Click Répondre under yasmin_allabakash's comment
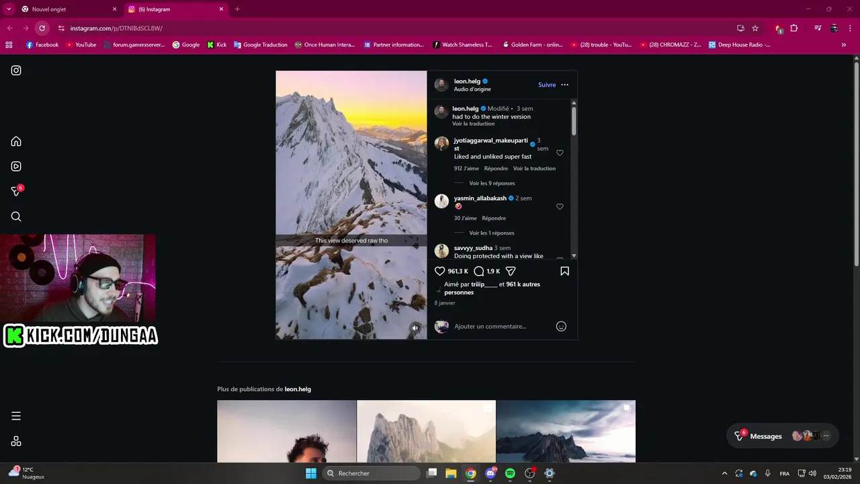Viewport: 860px width, 484px height. (494, 218)
